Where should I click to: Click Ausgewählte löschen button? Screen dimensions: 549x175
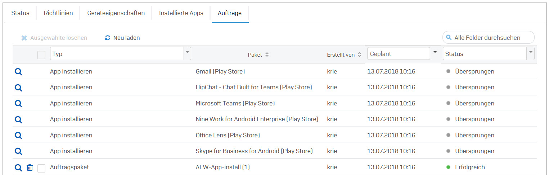coord(54,38)
